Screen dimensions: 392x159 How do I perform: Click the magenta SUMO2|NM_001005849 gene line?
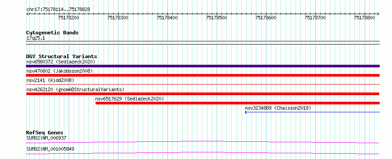pos(203,153)
